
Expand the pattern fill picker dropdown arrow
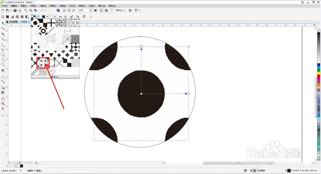38,17
